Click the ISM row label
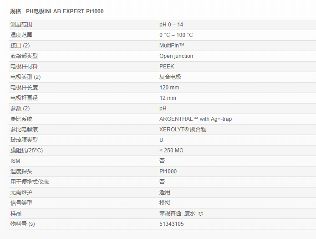Image resolution: width=316 pixels, height=239 pixels. 15,161
